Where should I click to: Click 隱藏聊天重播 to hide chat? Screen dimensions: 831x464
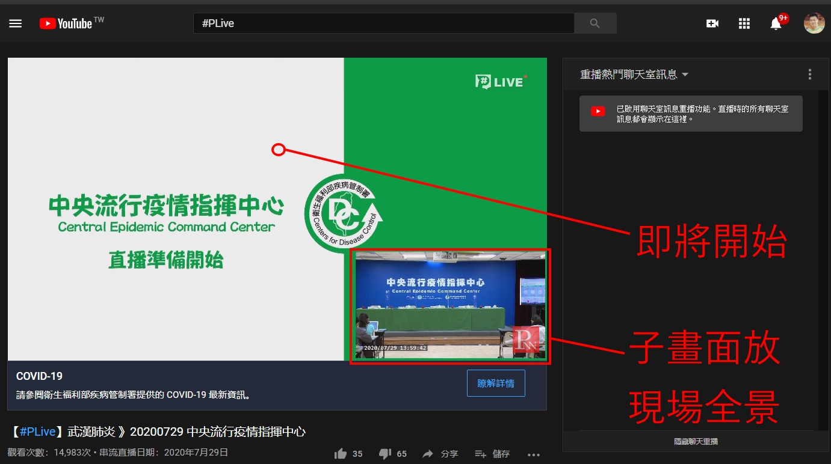696,442
